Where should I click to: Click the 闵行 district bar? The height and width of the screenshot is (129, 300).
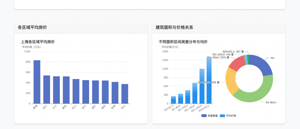click(86, 92)
